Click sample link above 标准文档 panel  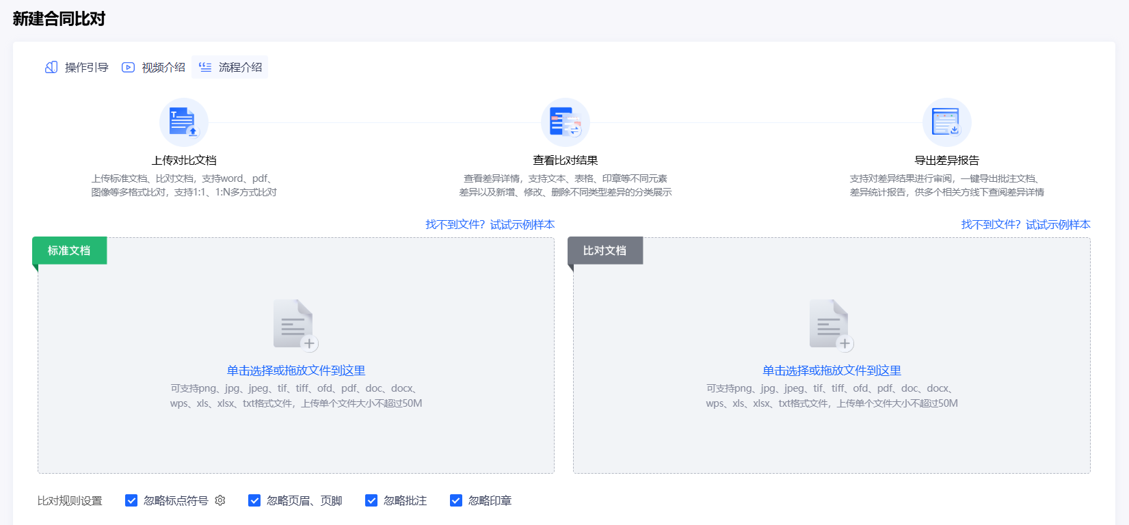[490, 224]
